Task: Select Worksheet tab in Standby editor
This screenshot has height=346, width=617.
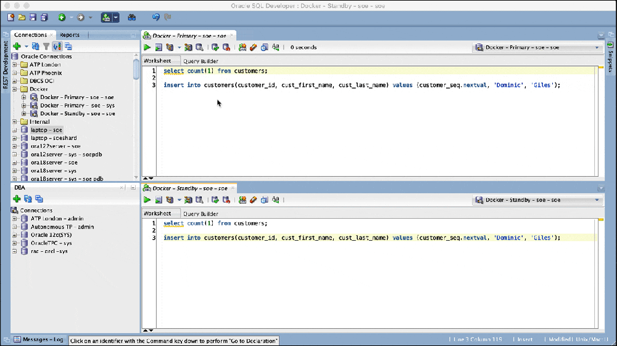Action: click(157, 214)
